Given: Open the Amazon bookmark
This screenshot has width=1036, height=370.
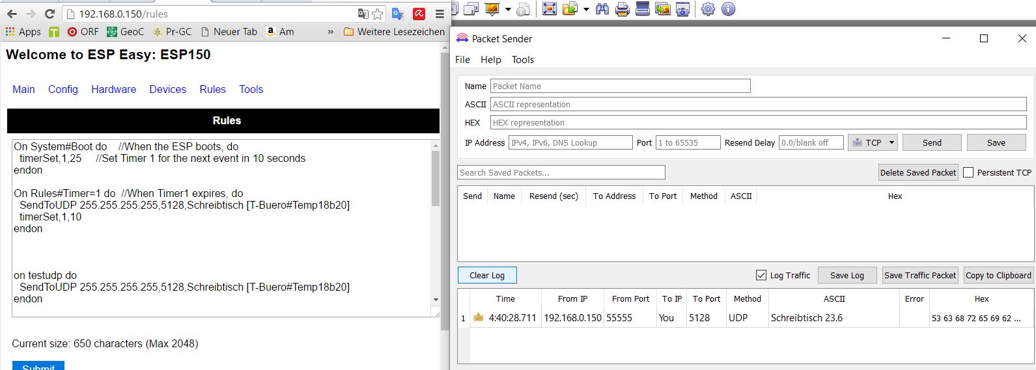Looking at the screenshot, I should (280, 31).
